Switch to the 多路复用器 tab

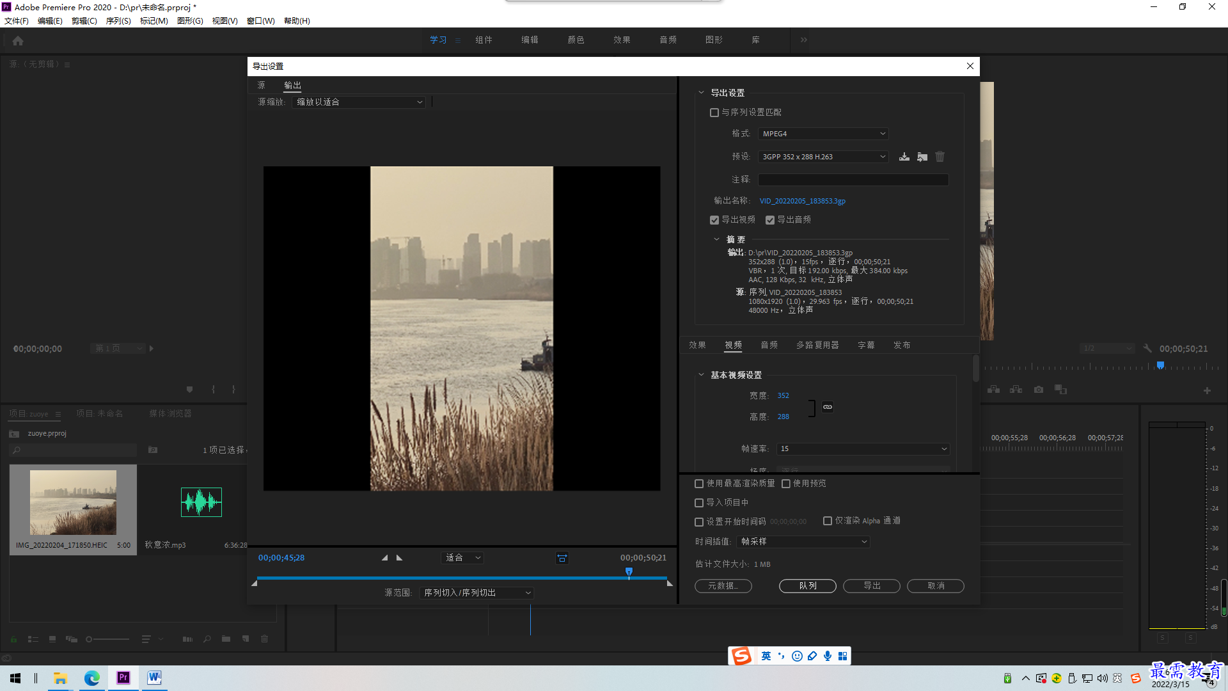click(x=817, y=345)
